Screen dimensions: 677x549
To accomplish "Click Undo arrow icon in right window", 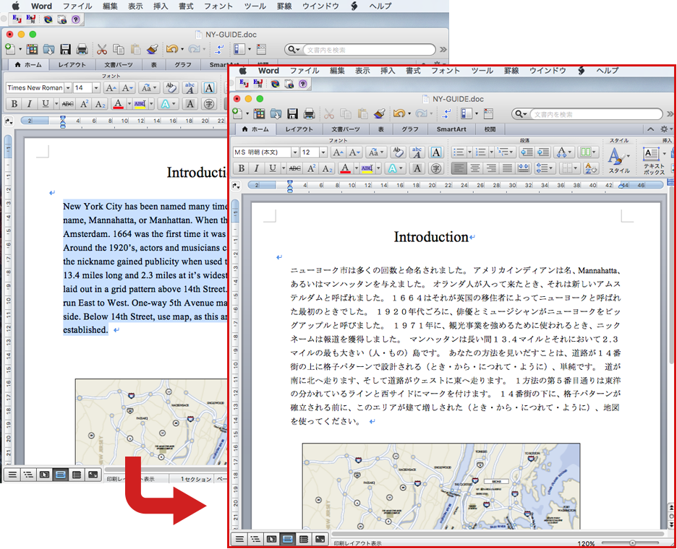I will 399,114.
